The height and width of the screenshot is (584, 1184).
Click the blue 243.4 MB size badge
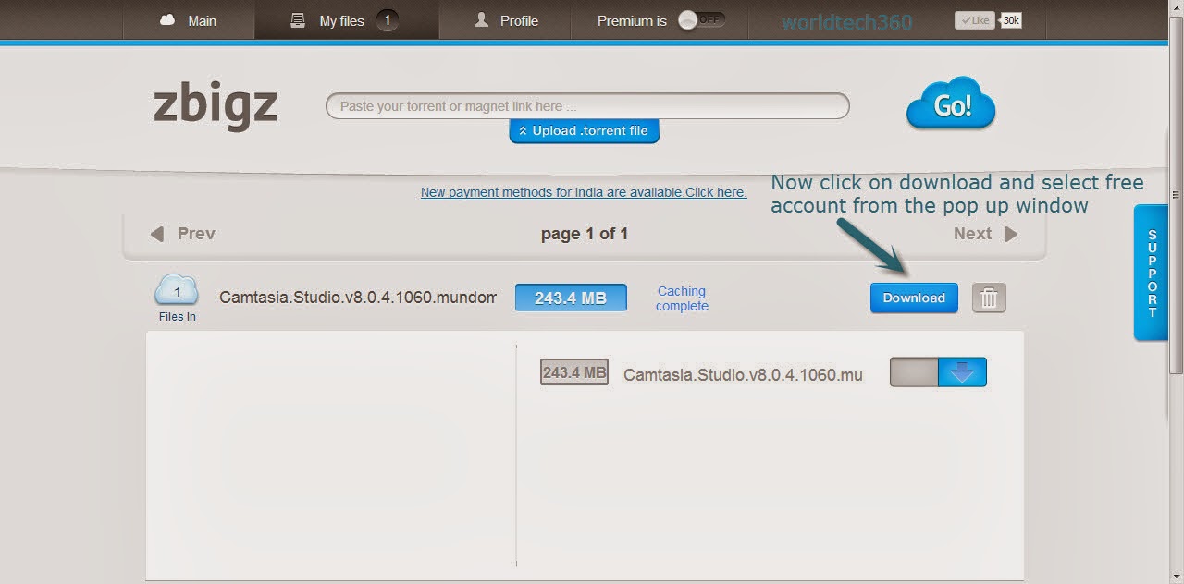[571, 298]
